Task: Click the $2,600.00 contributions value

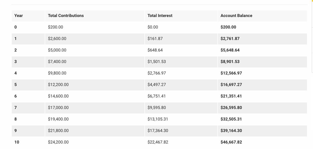Action: pyautogui.click(x=57, y=38)
